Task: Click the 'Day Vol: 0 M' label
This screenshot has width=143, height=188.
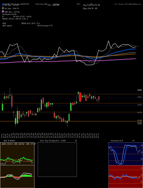Action: pos(90,8)
